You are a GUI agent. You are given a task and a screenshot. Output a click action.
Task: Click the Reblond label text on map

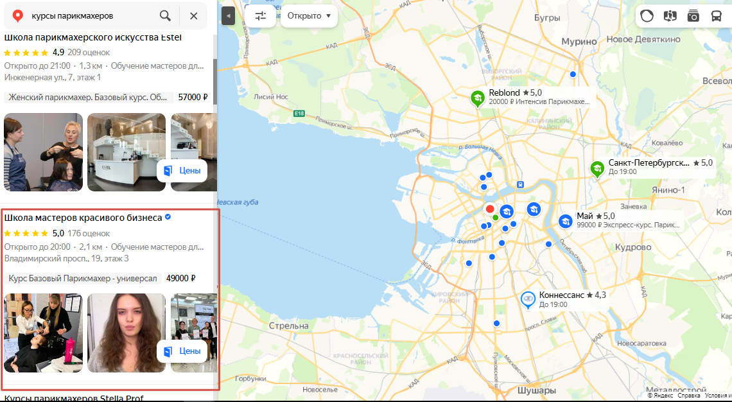click(x=504, y=93)
